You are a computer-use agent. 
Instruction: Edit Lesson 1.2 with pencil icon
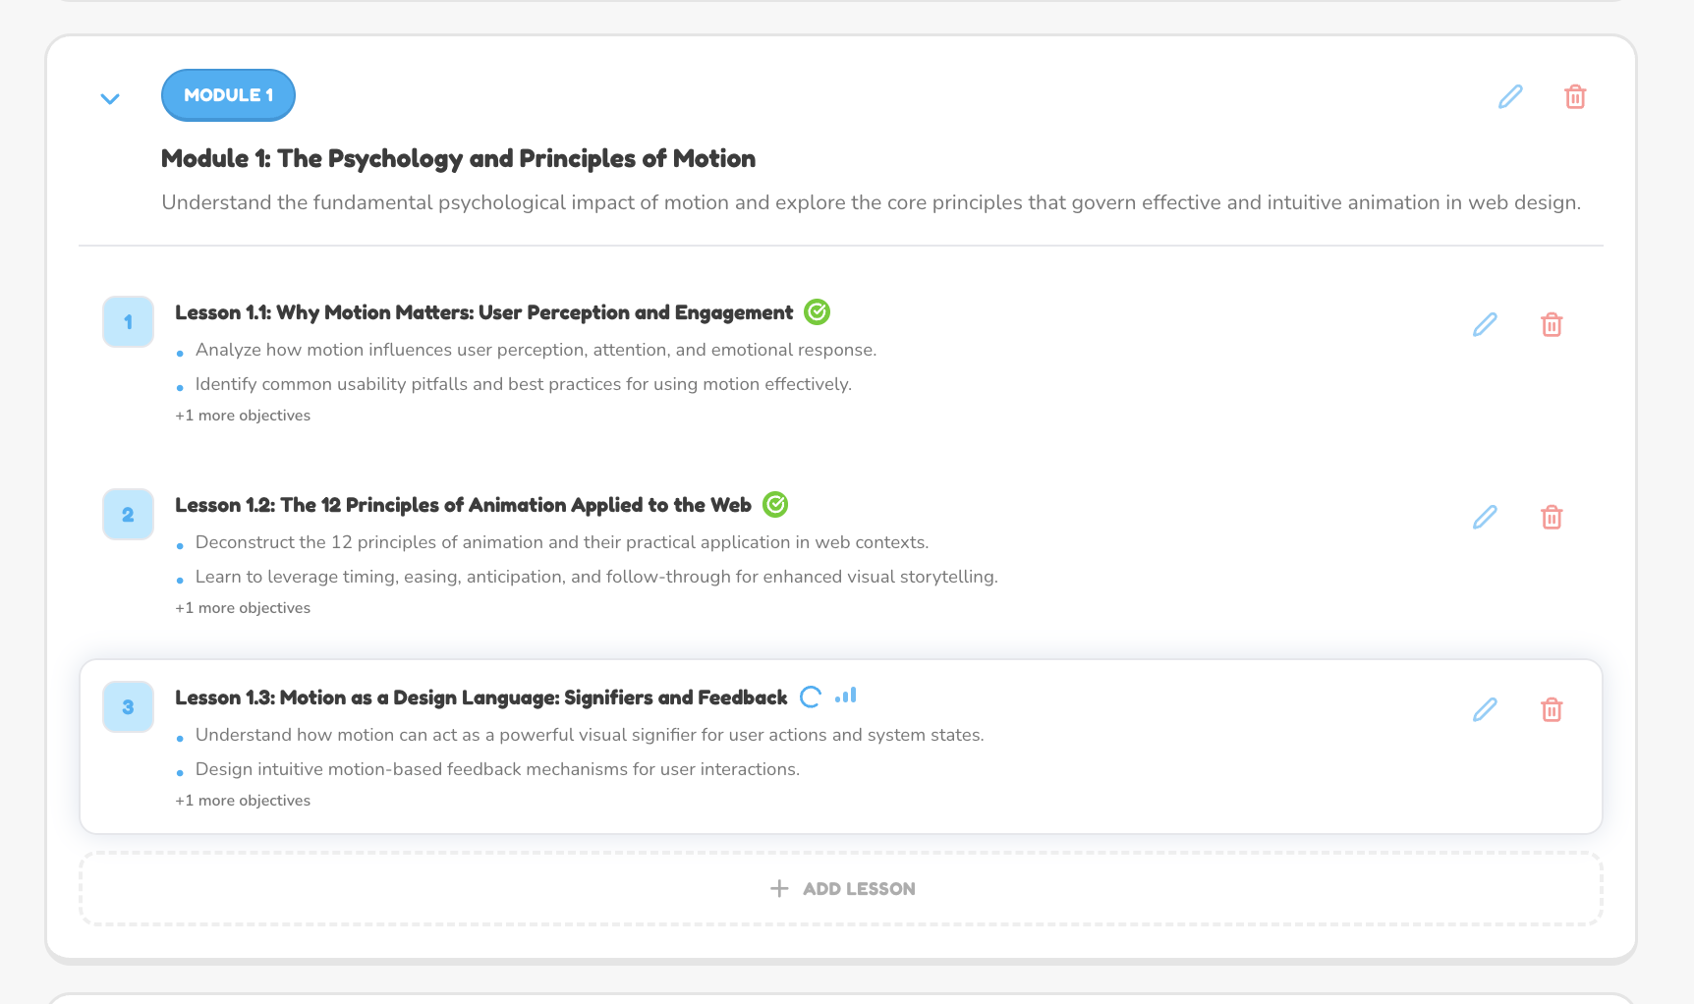click(1485, 517)
